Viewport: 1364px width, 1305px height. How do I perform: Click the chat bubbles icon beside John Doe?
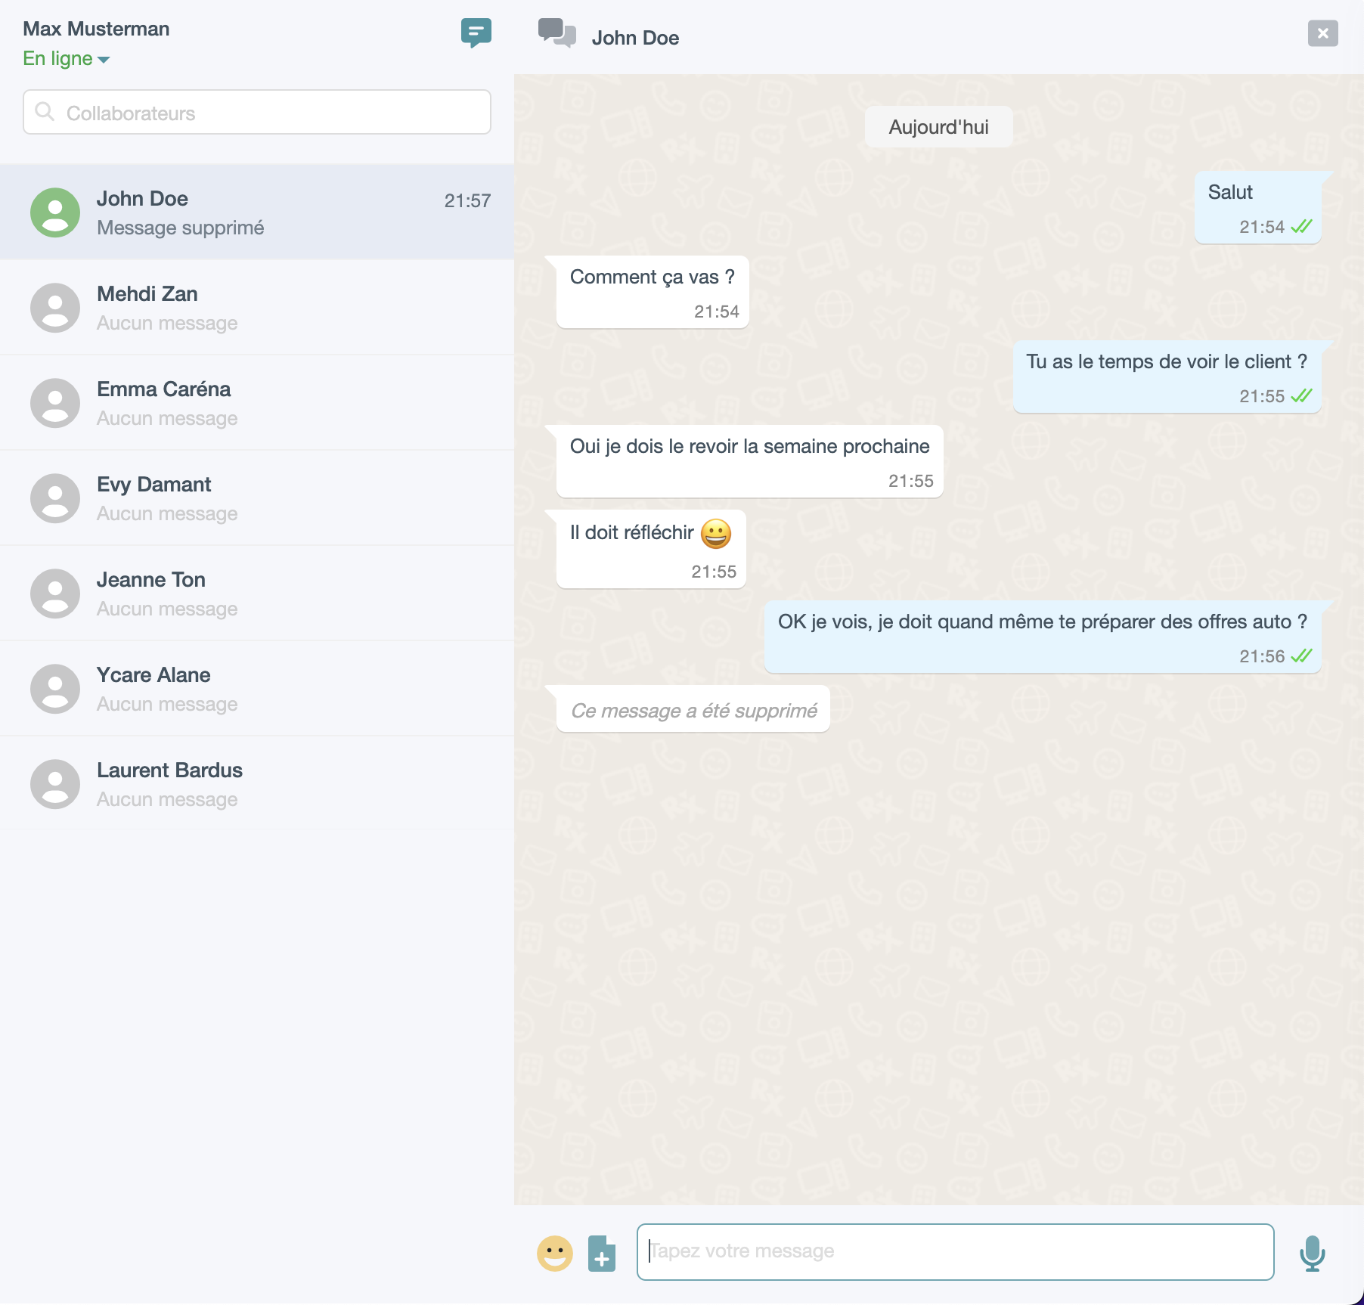click(x=557, y=34)
